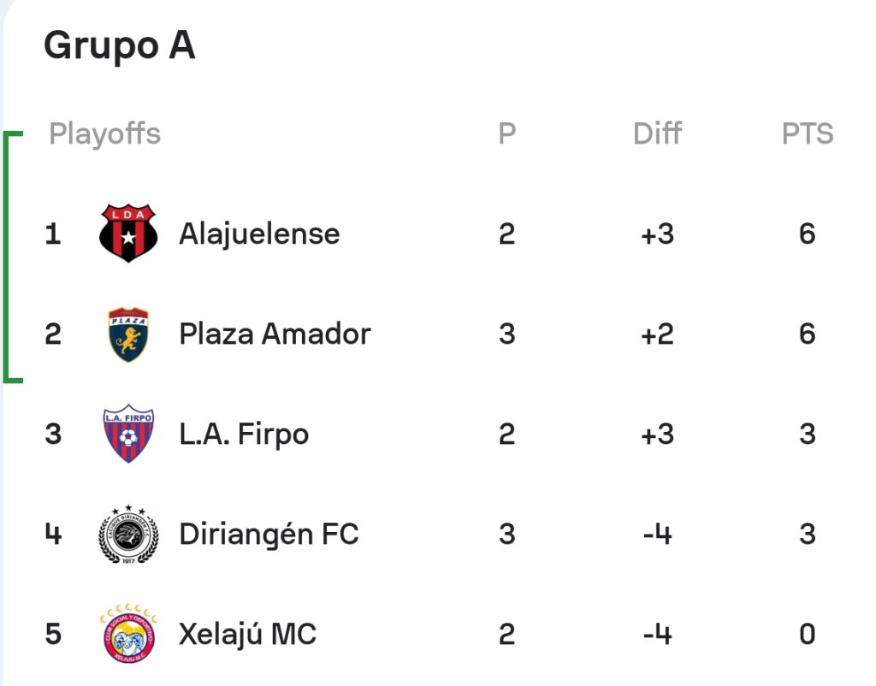Open the Plaza Amador team name link

[275, 334]
